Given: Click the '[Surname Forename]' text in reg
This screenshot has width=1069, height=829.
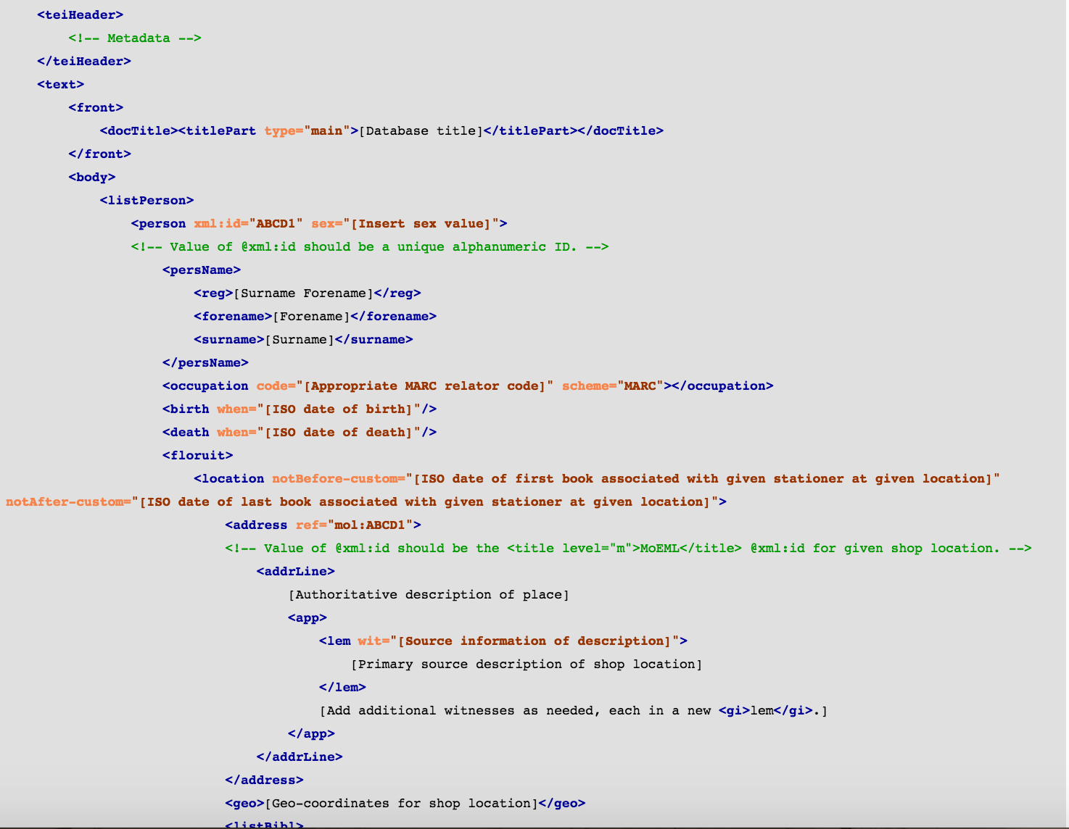Looking at the screenshot, I should (303, 293).
